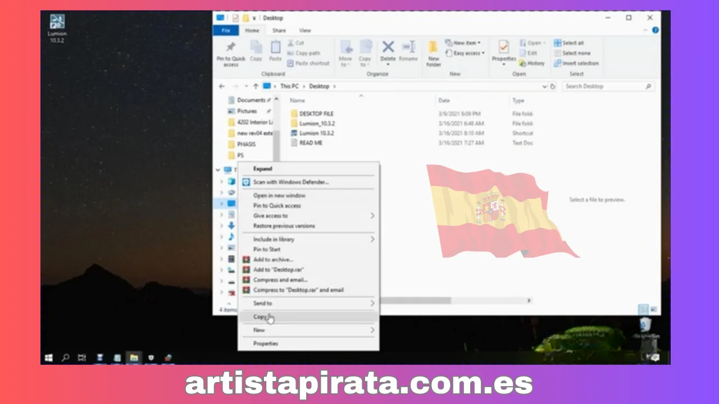
Task: Click the Task View taskbar icon
Action: [x=82, y=357]
